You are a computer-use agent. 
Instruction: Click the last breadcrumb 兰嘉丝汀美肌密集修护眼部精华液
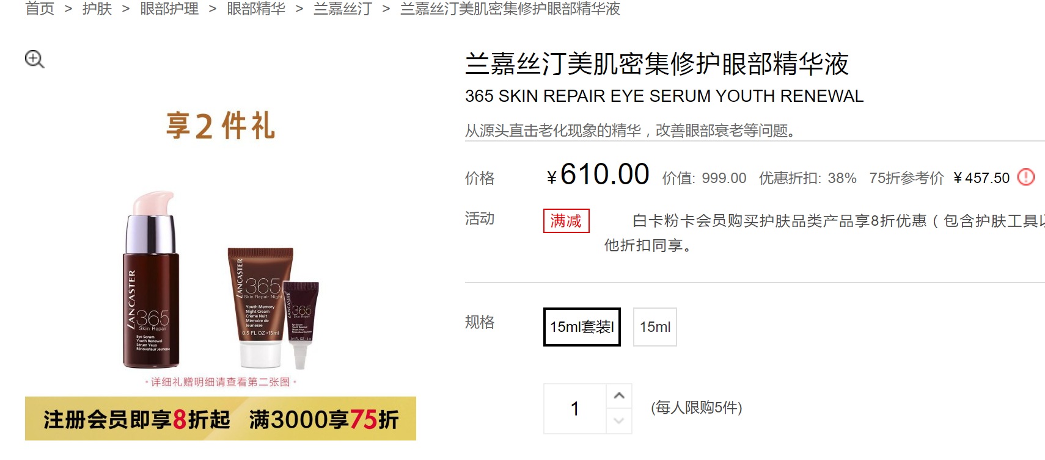pyautogui.click(x=510, y=9)
